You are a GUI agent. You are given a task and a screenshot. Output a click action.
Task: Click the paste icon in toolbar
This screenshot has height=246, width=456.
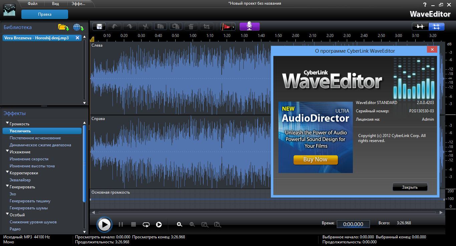[x=176, y=27]
